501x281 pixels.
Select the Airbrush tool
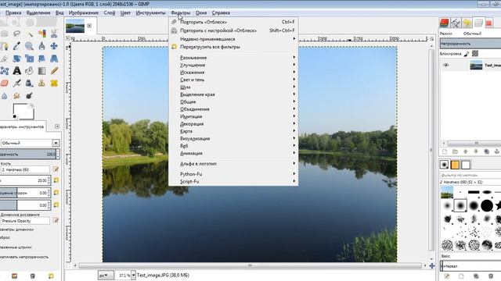pyautogui.click(x=16, y=84)
